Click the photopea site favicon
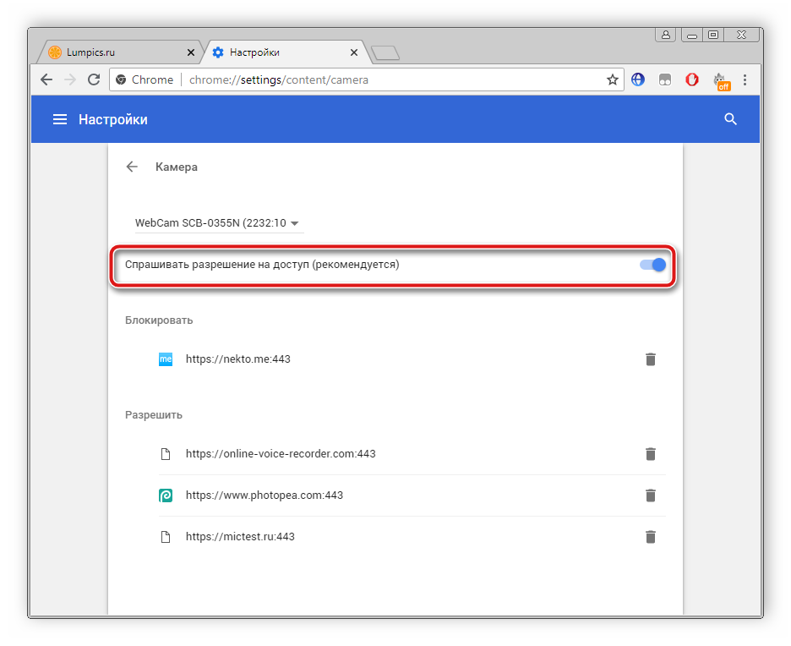This screenshot has height=646, width=791. [x=166, y=495]
